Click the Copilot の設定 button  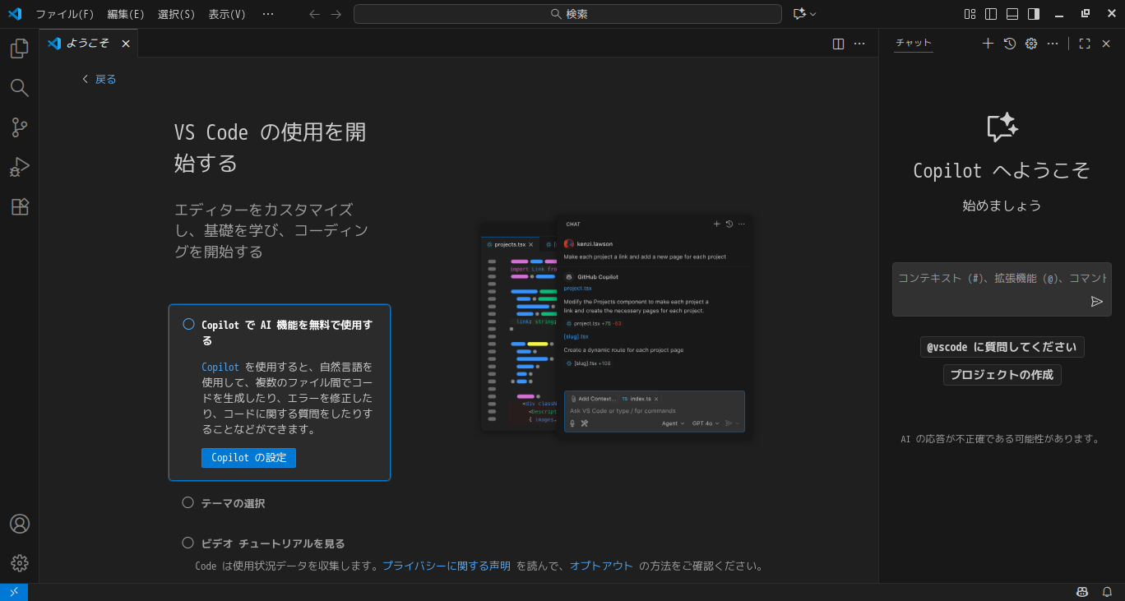[248, 458]
